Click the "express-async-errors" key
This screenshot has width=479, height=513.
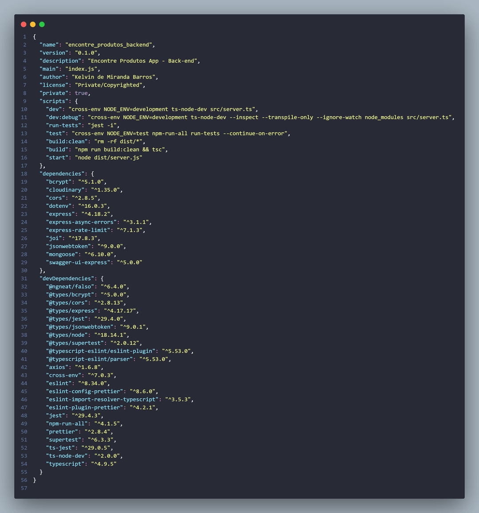pyautogui.click(x=81, y=222)
